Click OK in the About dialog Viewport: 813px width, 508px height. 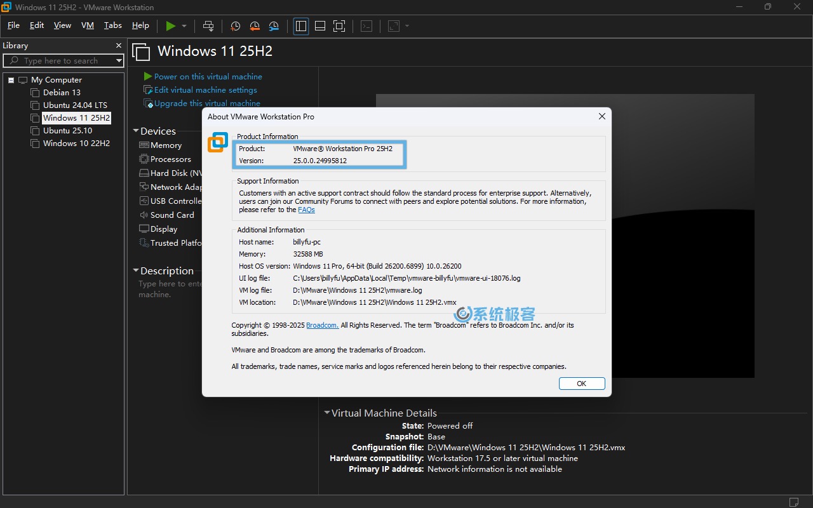[x=581, y=384]
